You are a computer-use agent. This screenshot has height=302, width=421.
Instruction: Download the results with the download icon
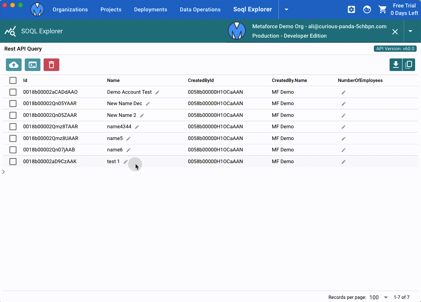coord(396,65)
